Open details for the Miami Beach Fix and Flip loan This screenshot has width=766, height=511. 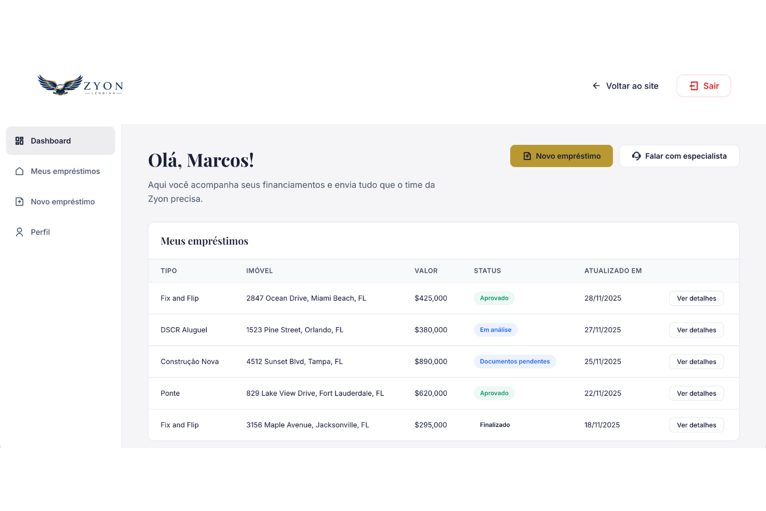696,298
